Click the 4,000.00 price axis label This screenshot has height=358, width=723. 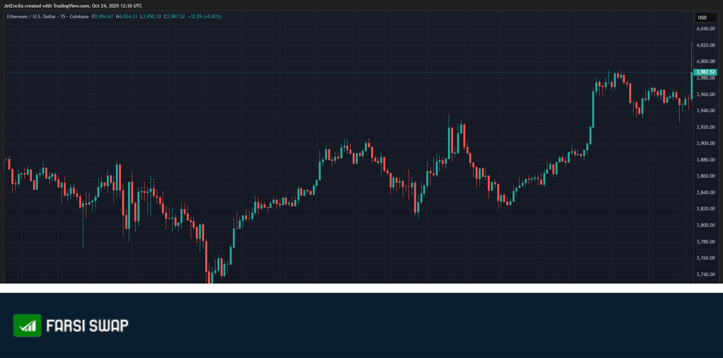pos(706,61)
